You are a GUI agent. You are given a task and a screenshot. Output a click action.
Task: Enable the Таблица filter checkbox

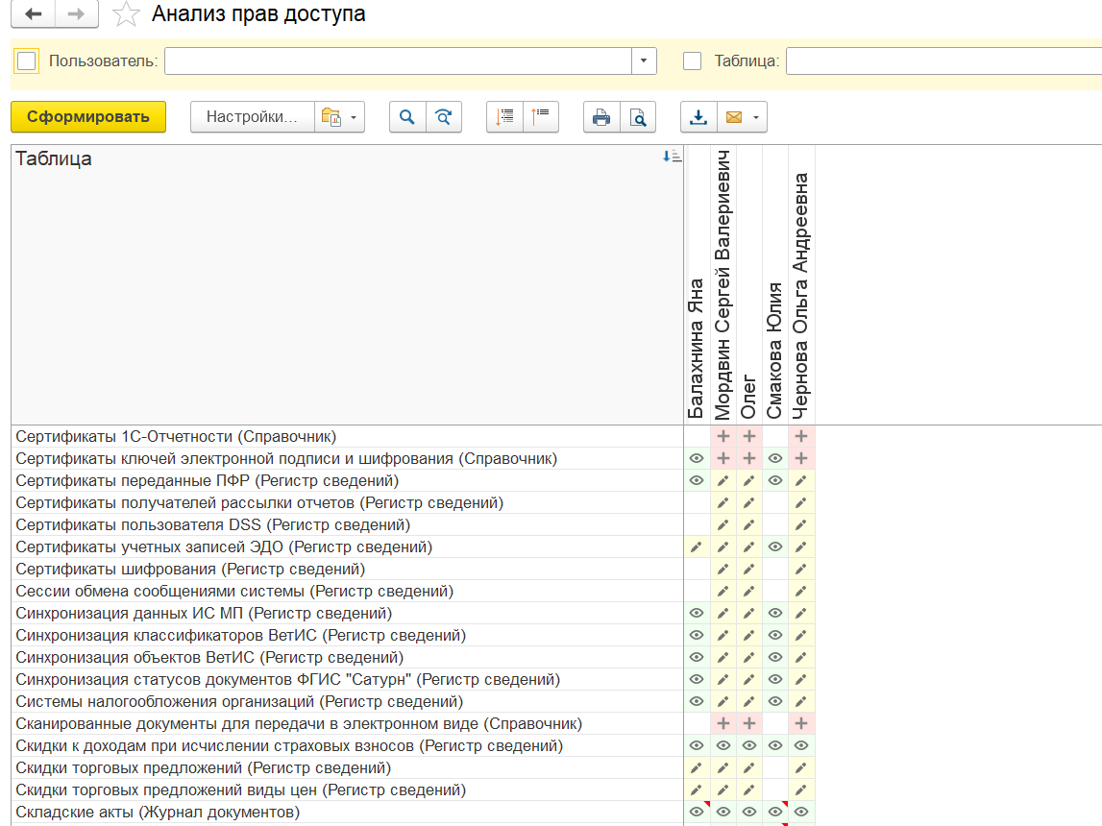[x=692, y=61]
